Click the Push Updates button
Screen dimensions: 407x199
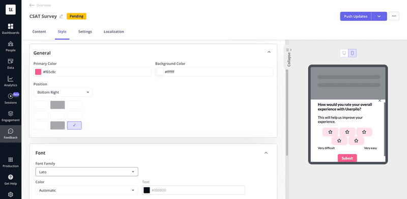356,16
